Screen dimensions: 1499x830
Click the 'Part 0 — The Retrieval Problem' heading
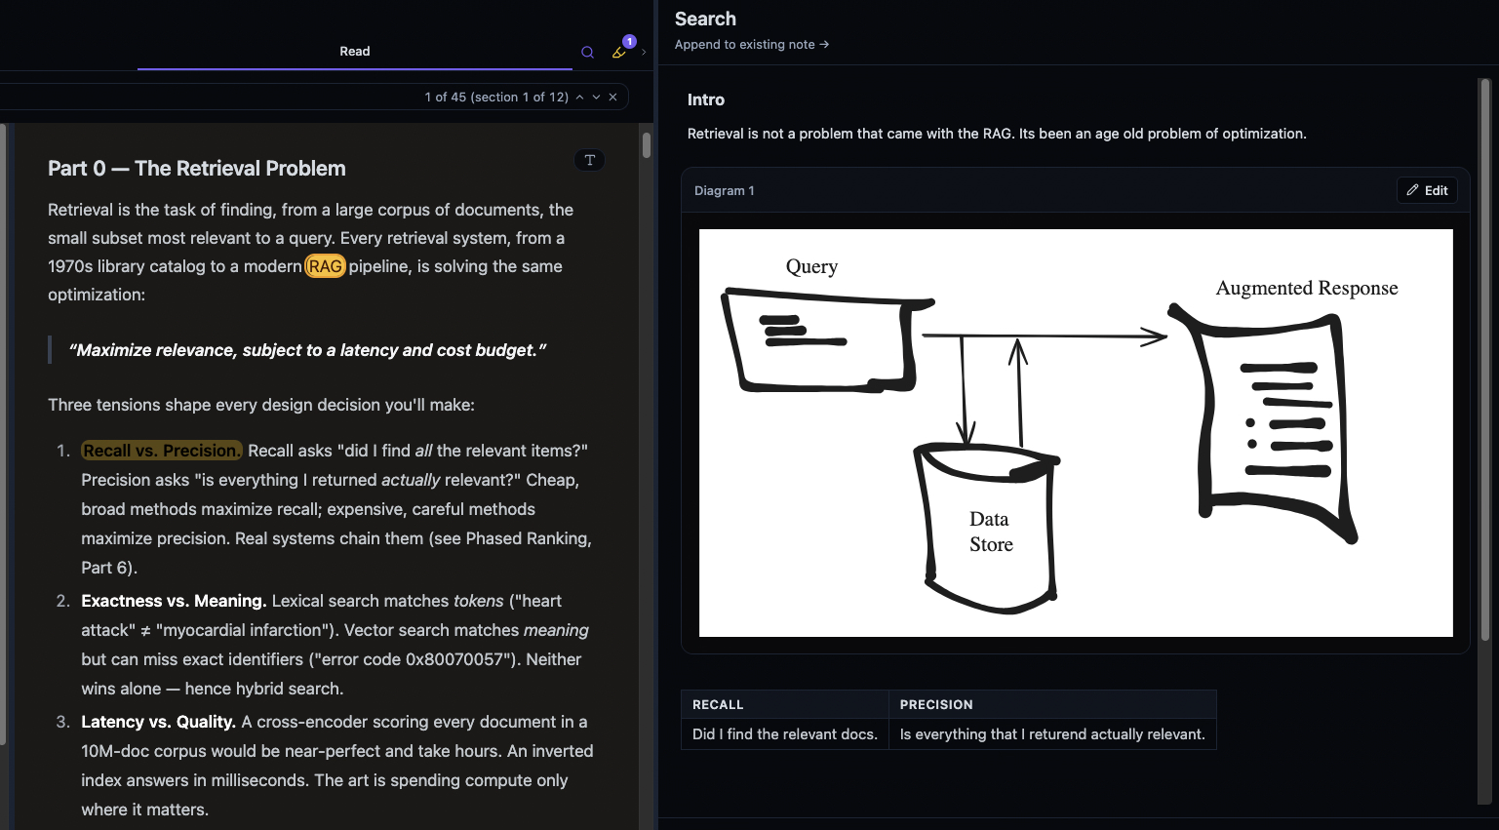[x=197, y=169]
